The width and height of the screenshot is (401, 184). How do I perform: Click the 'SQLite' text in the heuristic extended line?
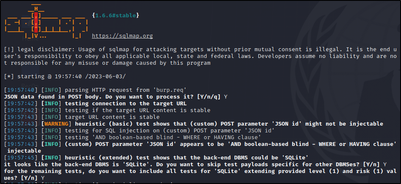pyautogui.click(x=296, y=158)
